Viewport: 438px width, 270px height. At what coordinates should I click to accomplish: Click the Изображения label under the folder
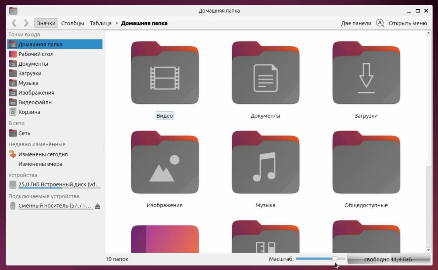pos(164,205)
